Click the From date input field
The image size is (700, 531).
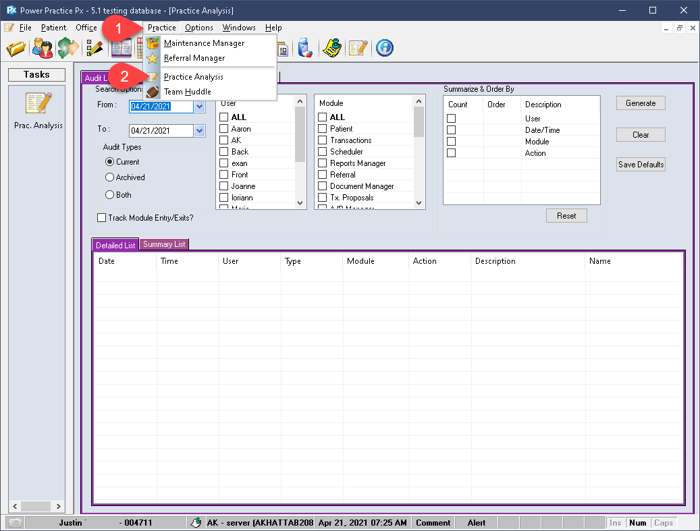click(x=161, y=107)
